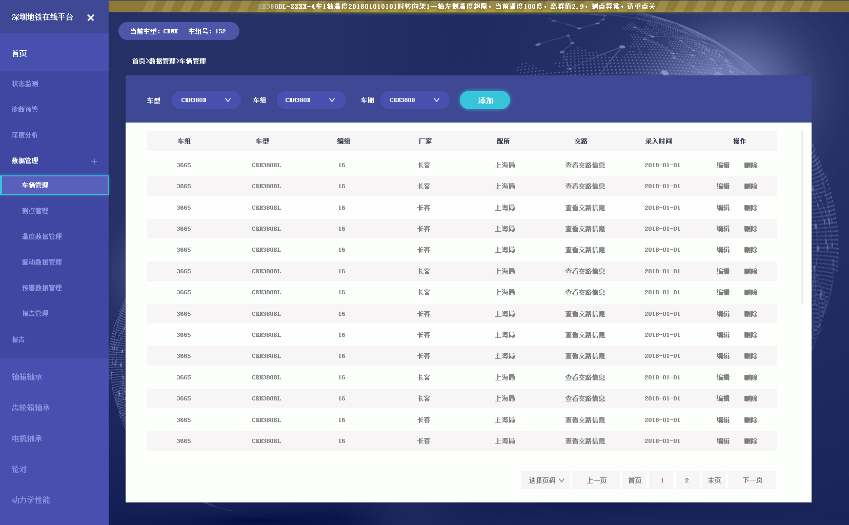Go to next page with 下一页
Screen dimensions: 849x525
point(752,480)
